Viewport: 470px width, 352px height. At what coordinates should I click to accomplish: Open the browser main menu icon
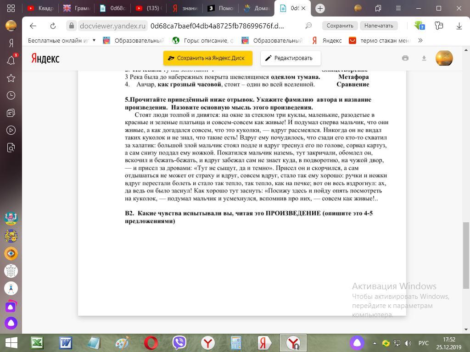[398, 8]
